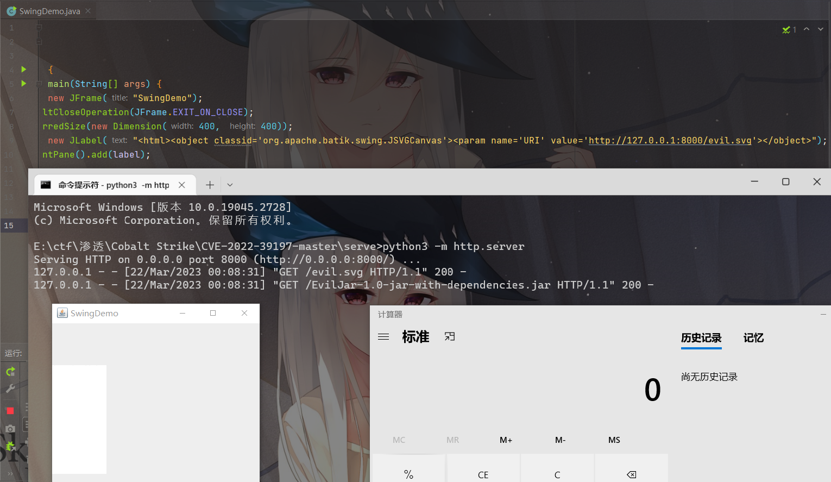This screenshot has height=482, width=831.
Task: Open the terminal profiles dropdown arrow
Action: coord(230,185)
